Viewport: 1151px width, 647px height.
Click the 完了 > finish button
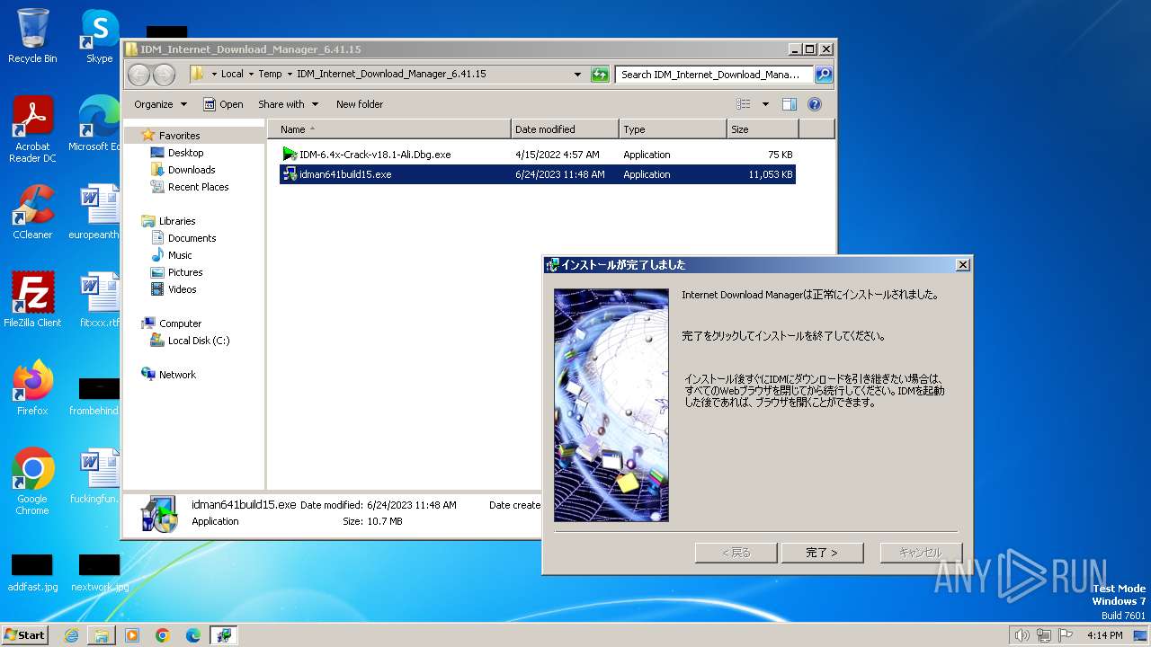[822, 553]
